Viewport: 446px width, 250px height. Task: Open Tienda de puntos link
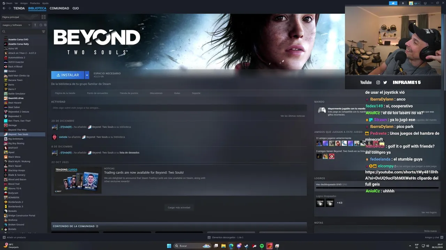point(129,93)
